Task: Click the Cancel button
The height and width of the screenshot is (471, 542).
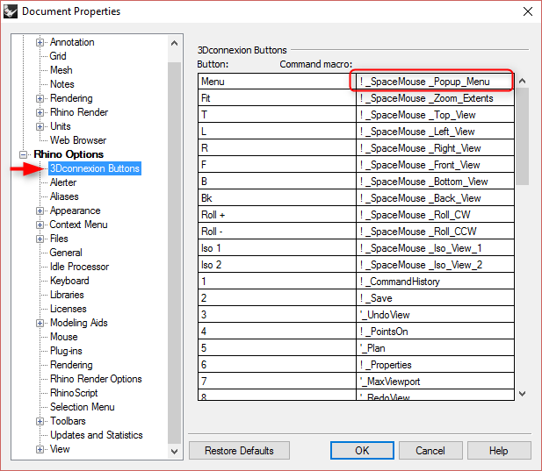Action: pyautogui.click(x=430, y=451)
